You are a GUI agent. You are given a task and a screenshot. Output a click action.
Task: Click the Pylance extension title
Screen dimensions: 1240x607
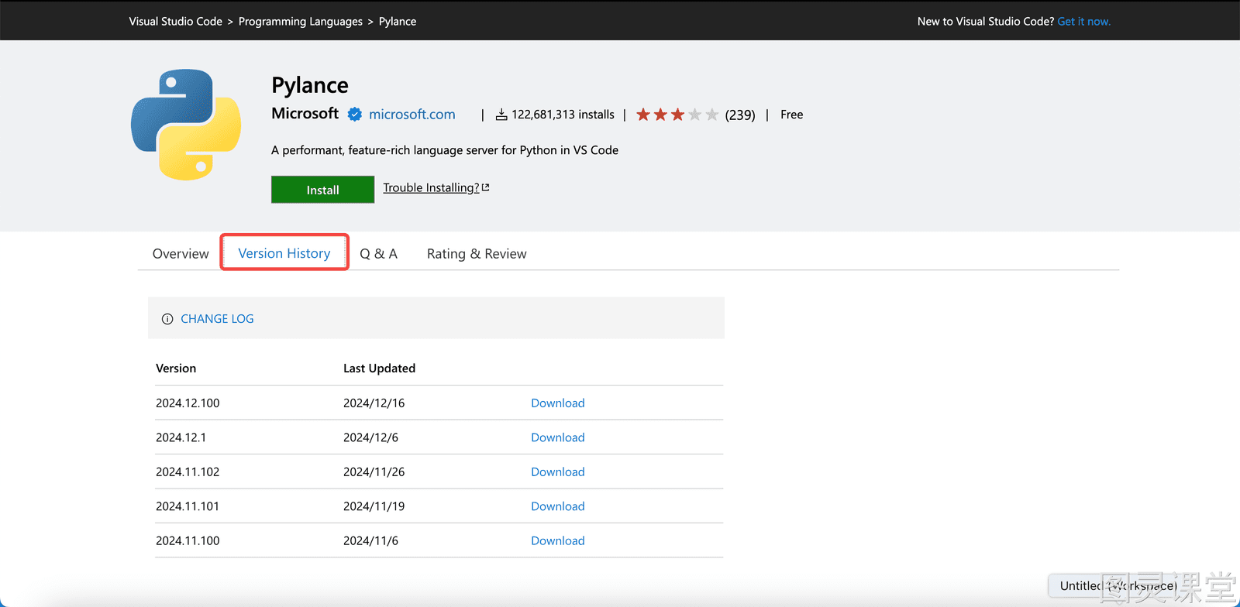[x=310, y=85]
